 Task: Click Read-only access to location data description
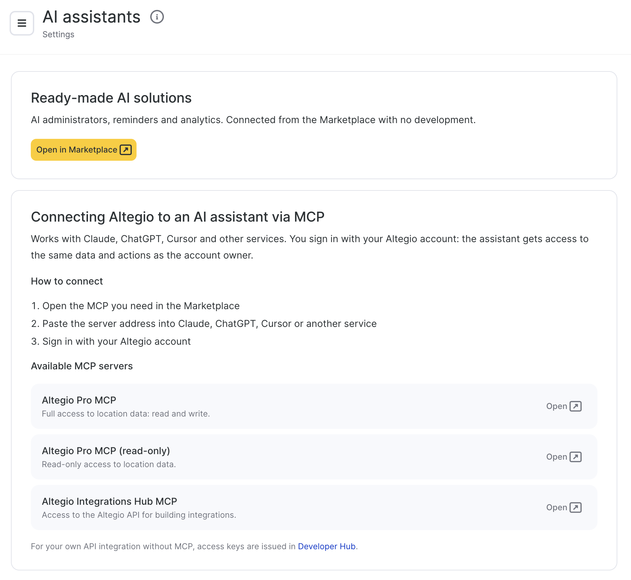pyautogui.click(x=108, y=464)
